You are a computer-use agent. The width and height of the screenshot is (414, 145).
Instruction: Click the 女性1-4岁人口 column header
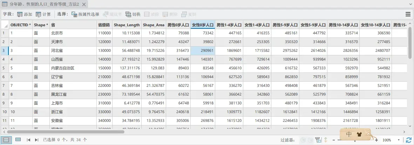[257, 25]
